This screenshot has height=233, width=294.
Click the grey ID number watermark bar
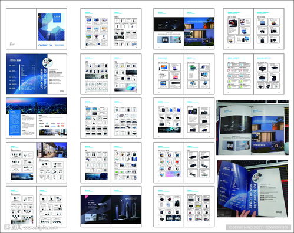tap(259, 227)
